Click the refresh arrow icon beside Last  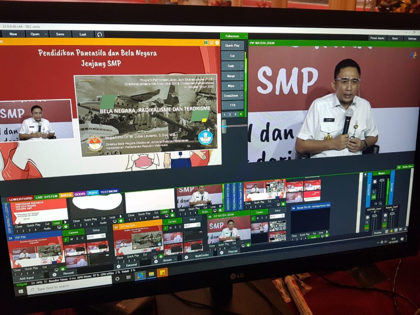(x=100, y=34)
